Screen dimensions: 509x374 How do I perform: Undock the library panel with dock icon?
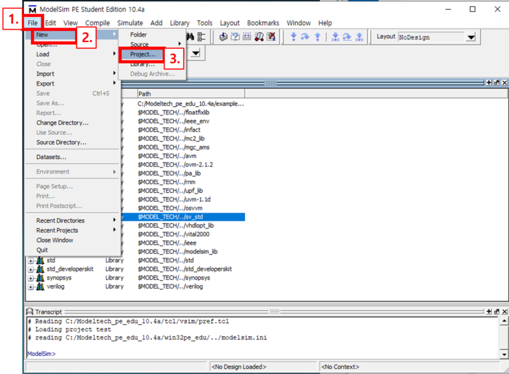click(x=497, y=83)
